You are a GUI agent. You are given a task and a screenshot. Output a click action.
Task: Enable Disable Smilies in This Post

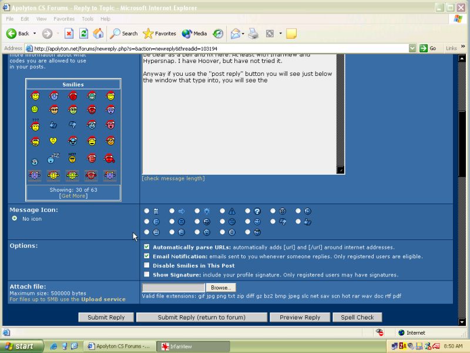pyautogui.click(x=147, y=265)
